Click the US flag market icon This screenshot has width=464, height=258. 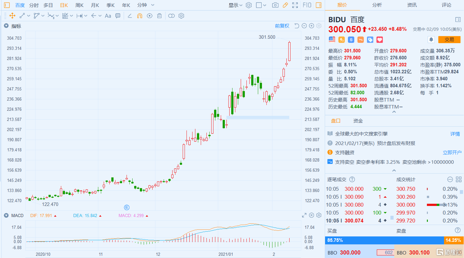click(x=332, y=39)
